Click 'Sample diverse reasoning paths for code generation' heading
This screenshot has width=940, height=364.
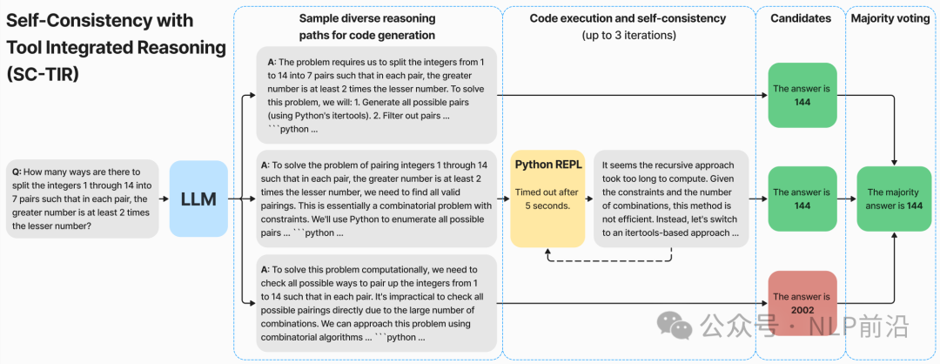tap(367, 27)
